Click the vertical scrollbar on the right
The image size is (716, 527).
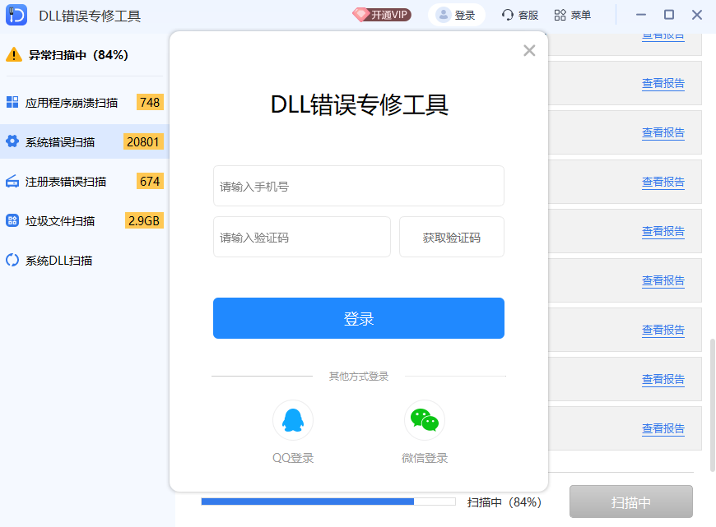[713, 404]
